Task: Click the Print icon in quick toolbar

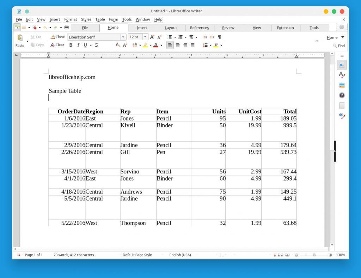Action: 67,27
